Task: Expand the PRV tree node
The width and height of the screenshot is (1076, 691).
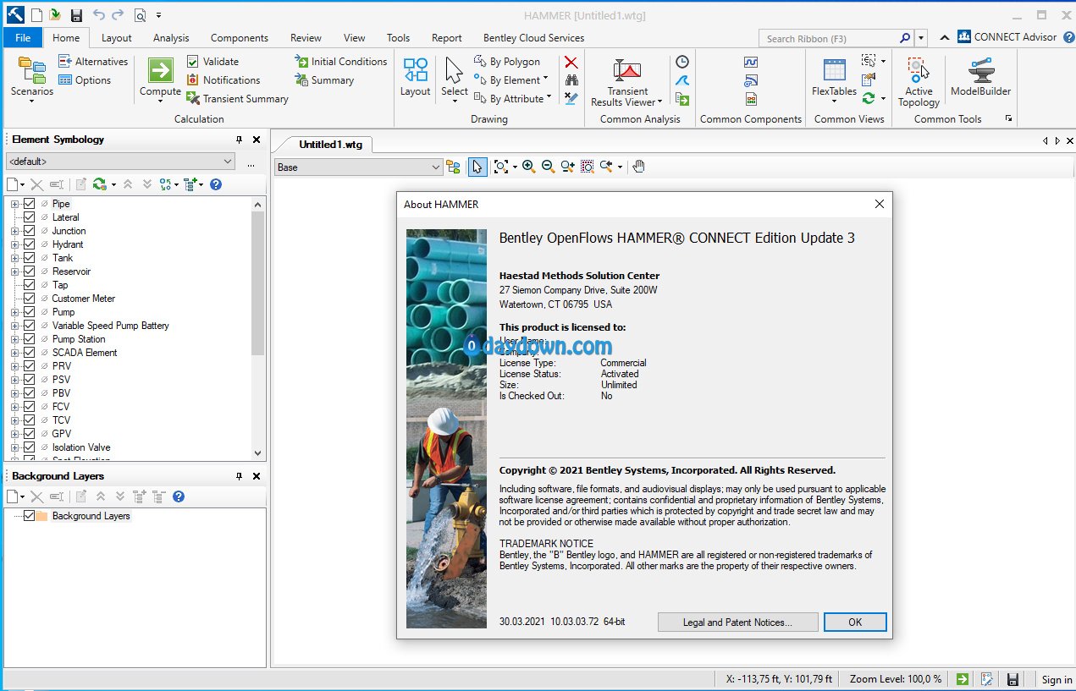Action: coord(14,366)
